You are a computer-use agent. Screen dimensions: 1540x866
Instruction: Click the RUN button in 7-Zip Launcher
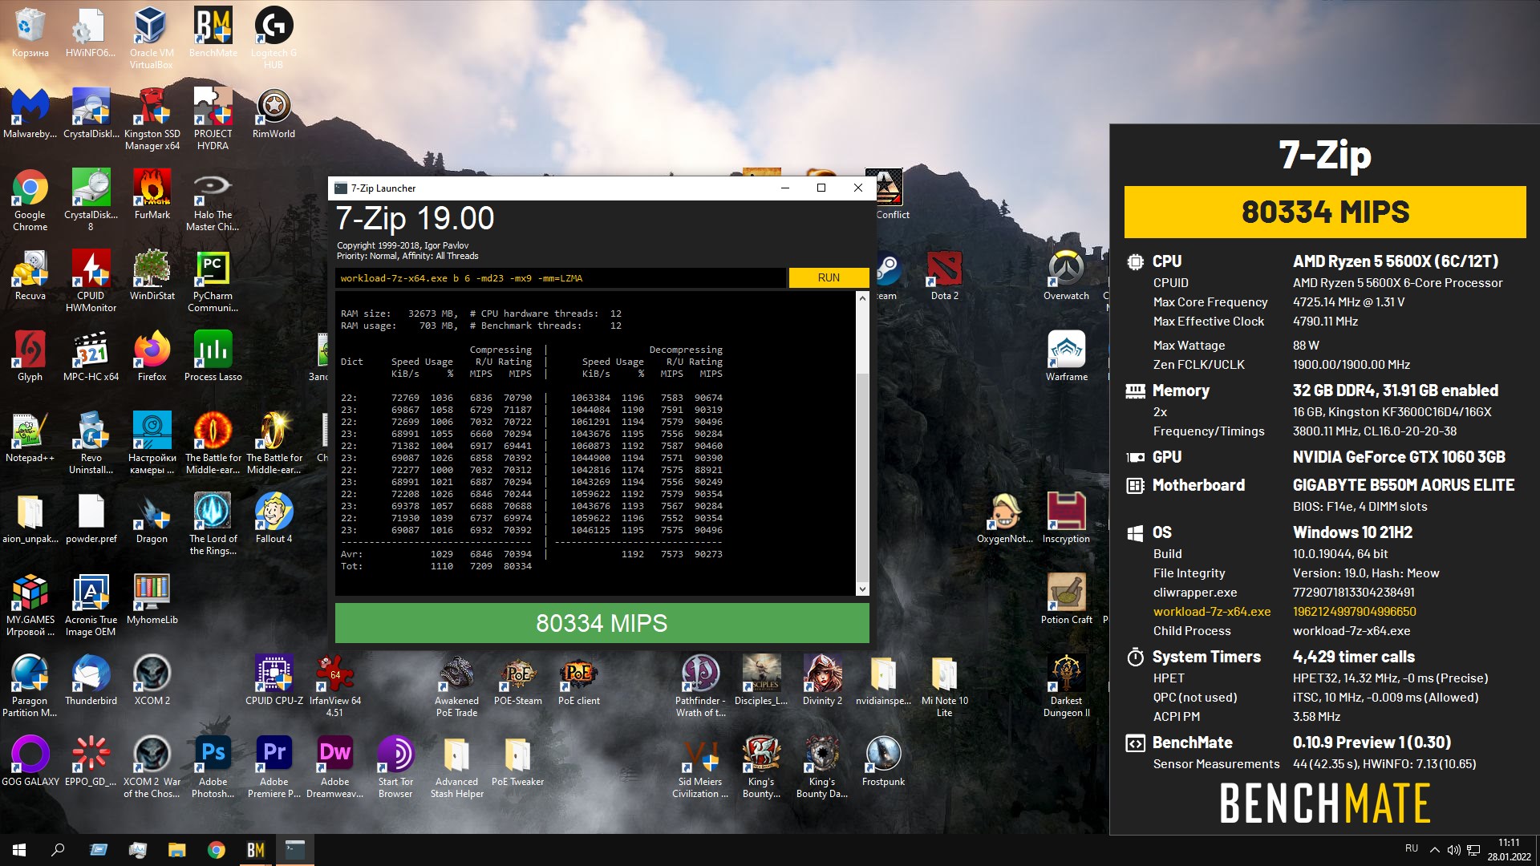pyautogui.click(x=829, y=277)
